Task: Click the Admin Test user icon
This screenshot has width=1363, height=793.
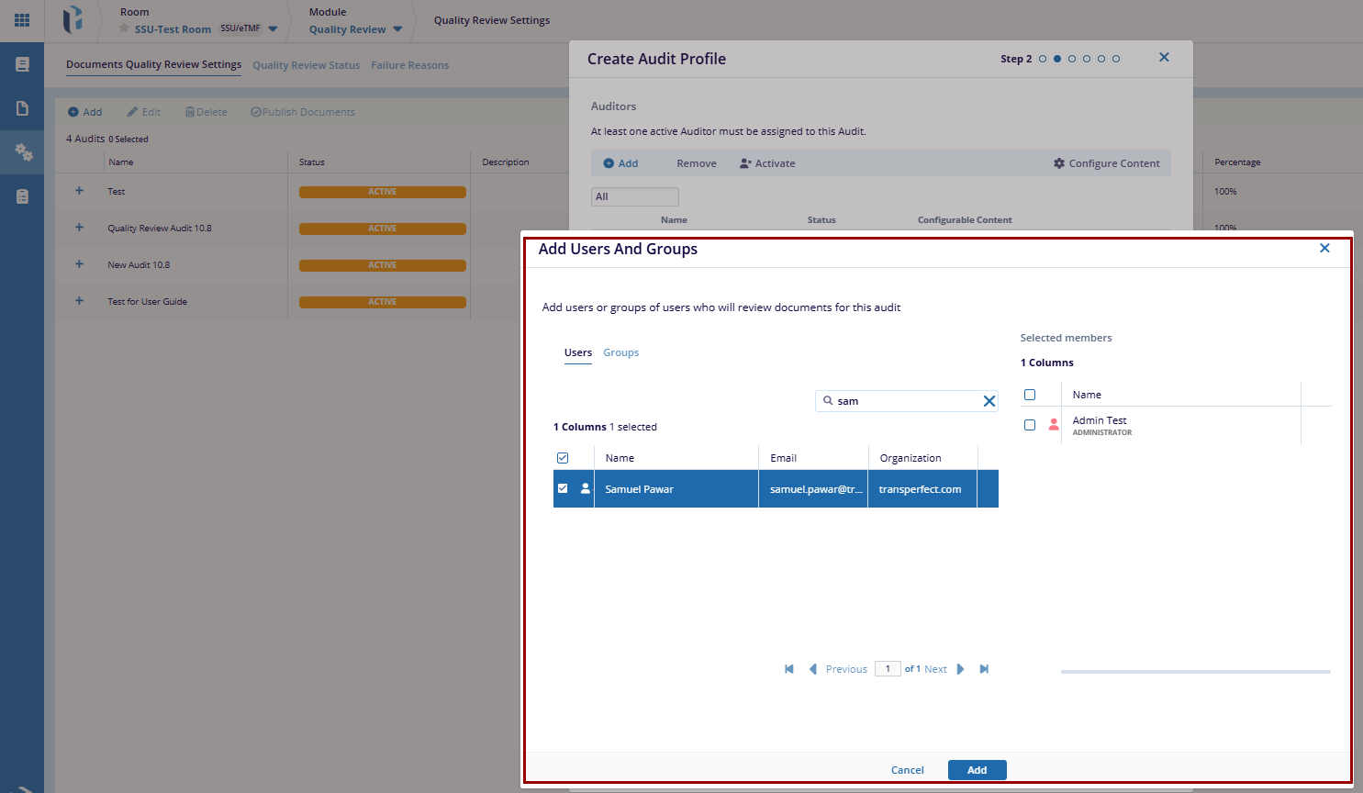Action: [x=1054, y=425]
